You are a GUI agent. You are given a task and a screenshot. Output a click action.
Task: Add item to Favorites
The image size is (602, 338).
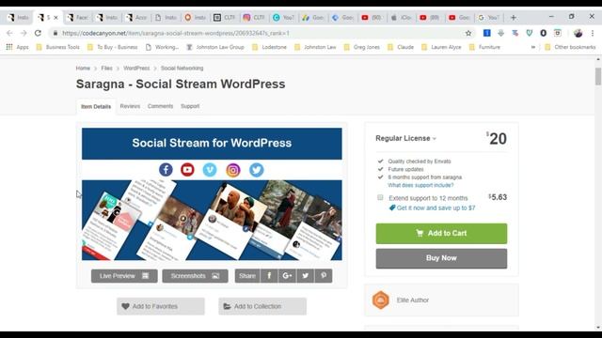tap(161, 307)
